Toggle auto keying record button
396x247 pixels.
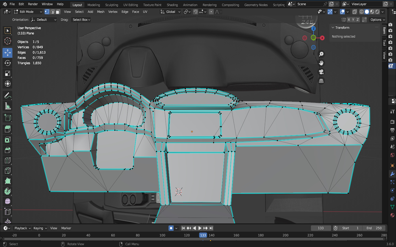171,228
